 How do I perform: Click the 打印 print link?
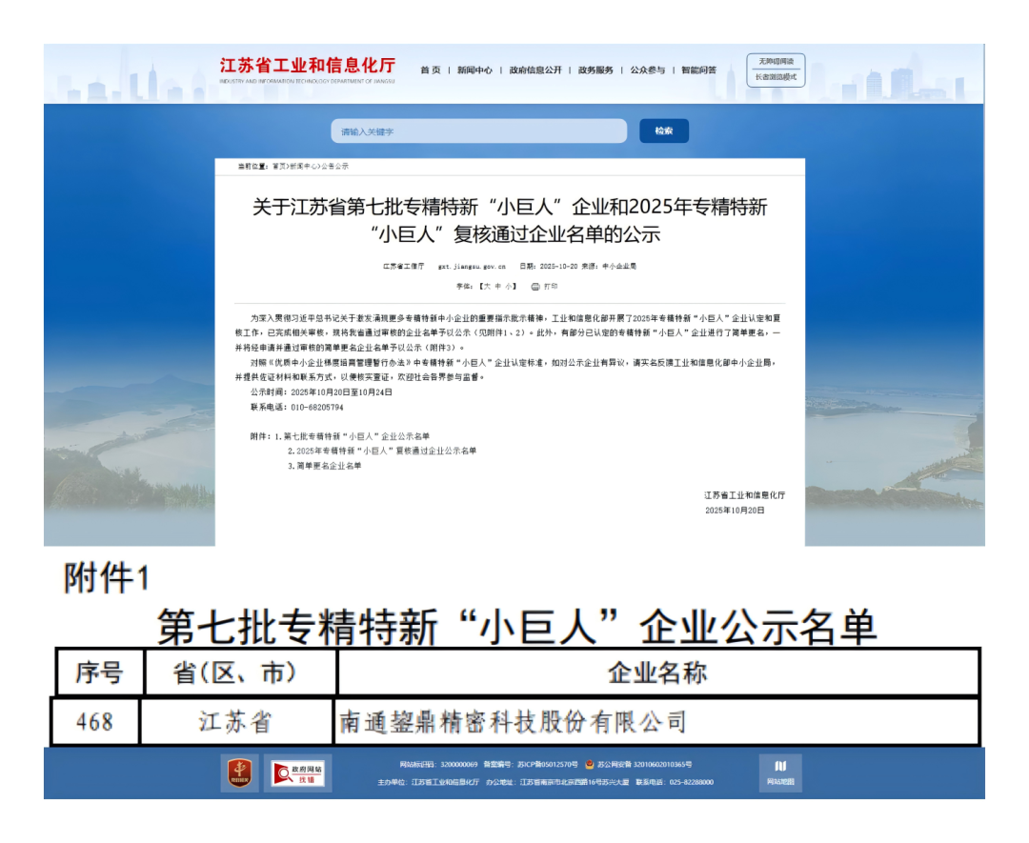[551, 287]
